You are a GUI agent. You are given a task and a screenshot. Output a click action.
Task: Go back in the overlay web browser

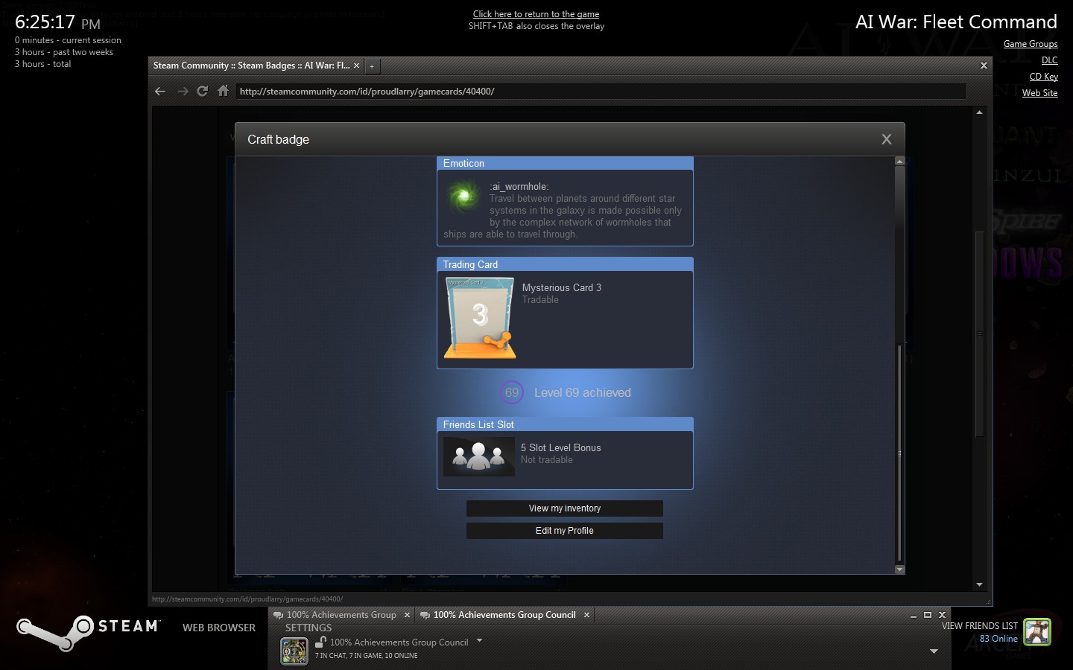pos(160,91)
